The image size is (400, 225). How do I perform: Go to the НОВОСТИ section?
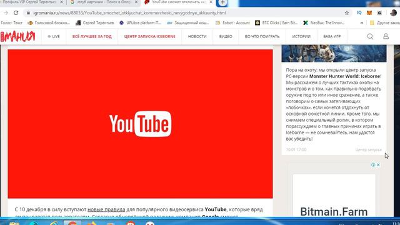[197, 36]
